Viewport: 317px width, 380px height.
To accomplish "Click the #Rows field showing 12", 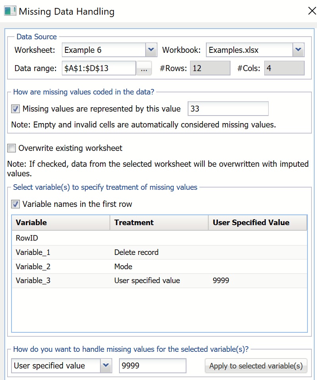I will point(209,68).
